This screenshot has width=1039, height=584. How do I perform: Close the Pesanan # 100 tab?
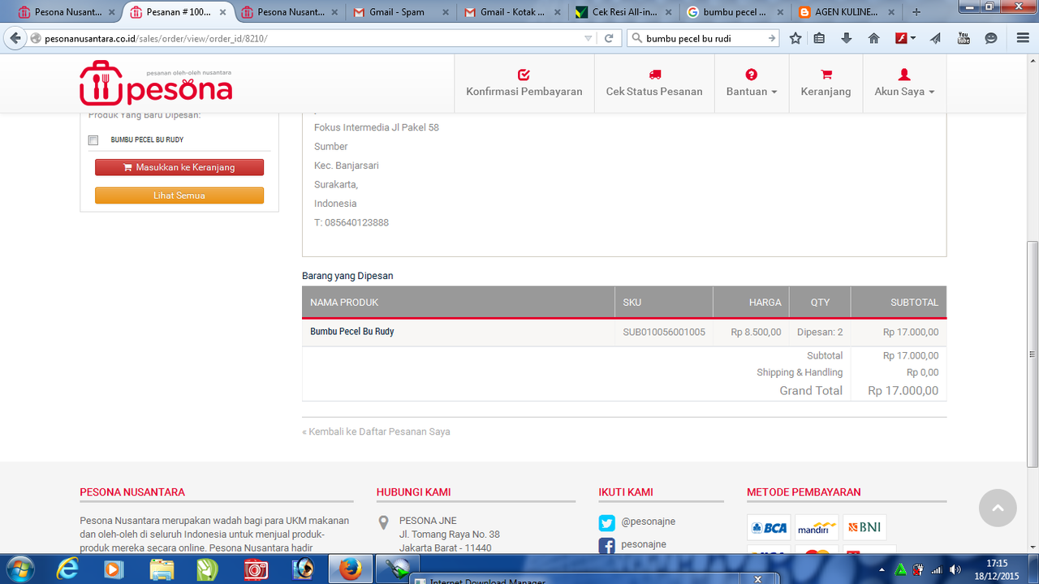(x=222, y=12)
